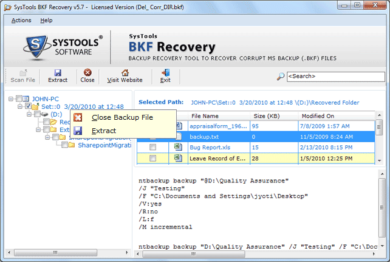Viewport: 390px width, 262px height.
Task: Click the SharepointMigrati folder icon
Action: coord(72,145)
